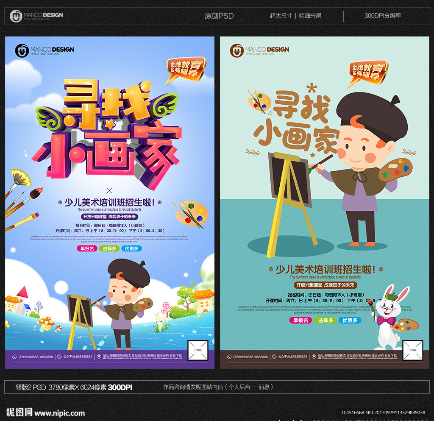434x421 pixels.
Task: Select 少儿美术培训班招生啦! on the teal poster
Action: [x=325, y=269]
